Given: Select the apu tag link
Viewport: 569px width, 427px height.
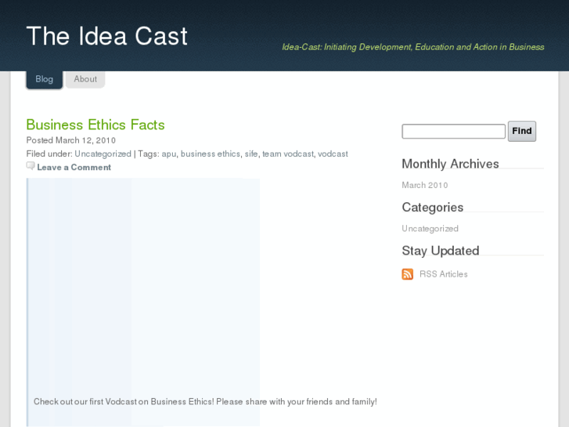Looking at the screenshot, I should pos(169,154).
